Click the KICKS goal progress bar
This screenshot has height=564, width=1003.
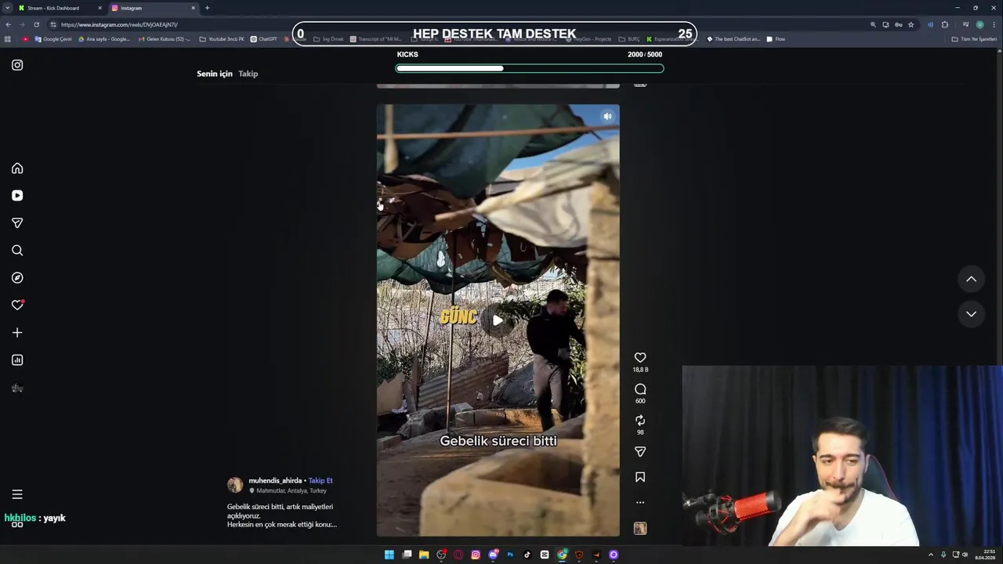[530, 68]
